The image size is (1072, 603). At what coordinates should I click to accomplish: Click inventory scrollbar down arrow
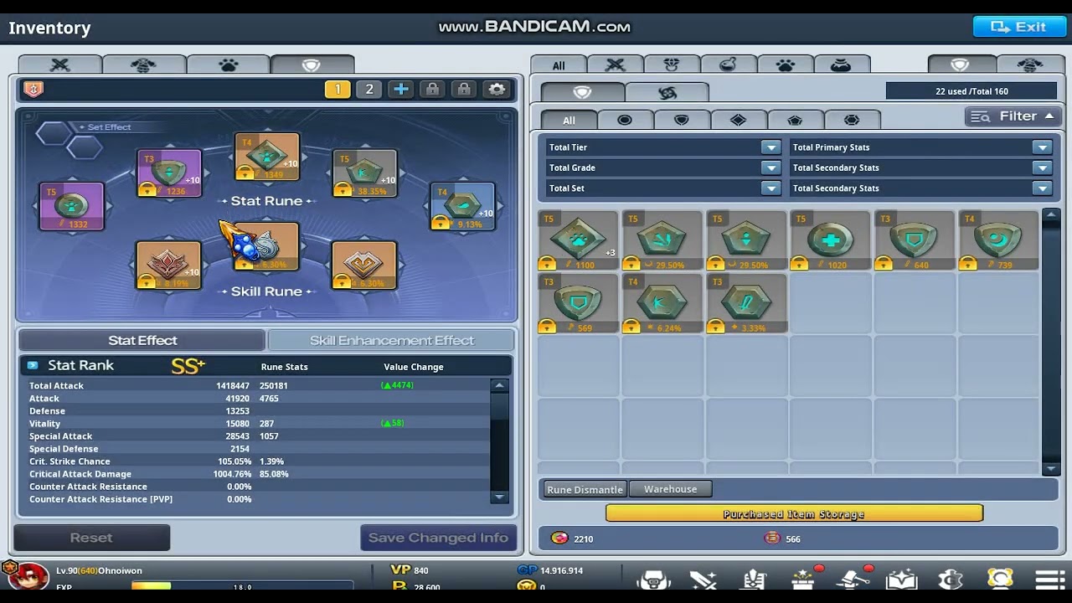(x=1051, y=469)
